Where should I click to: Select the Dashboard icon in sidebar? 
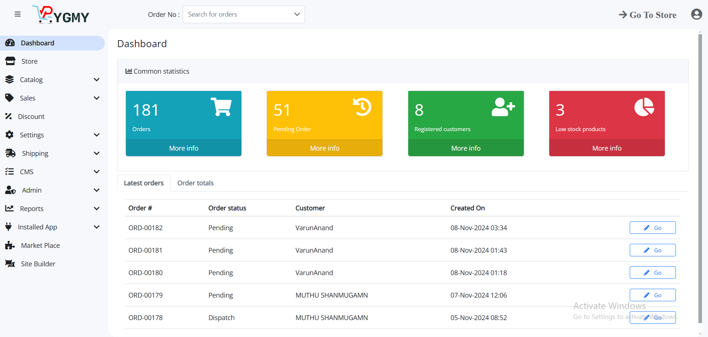click(10, 43)
